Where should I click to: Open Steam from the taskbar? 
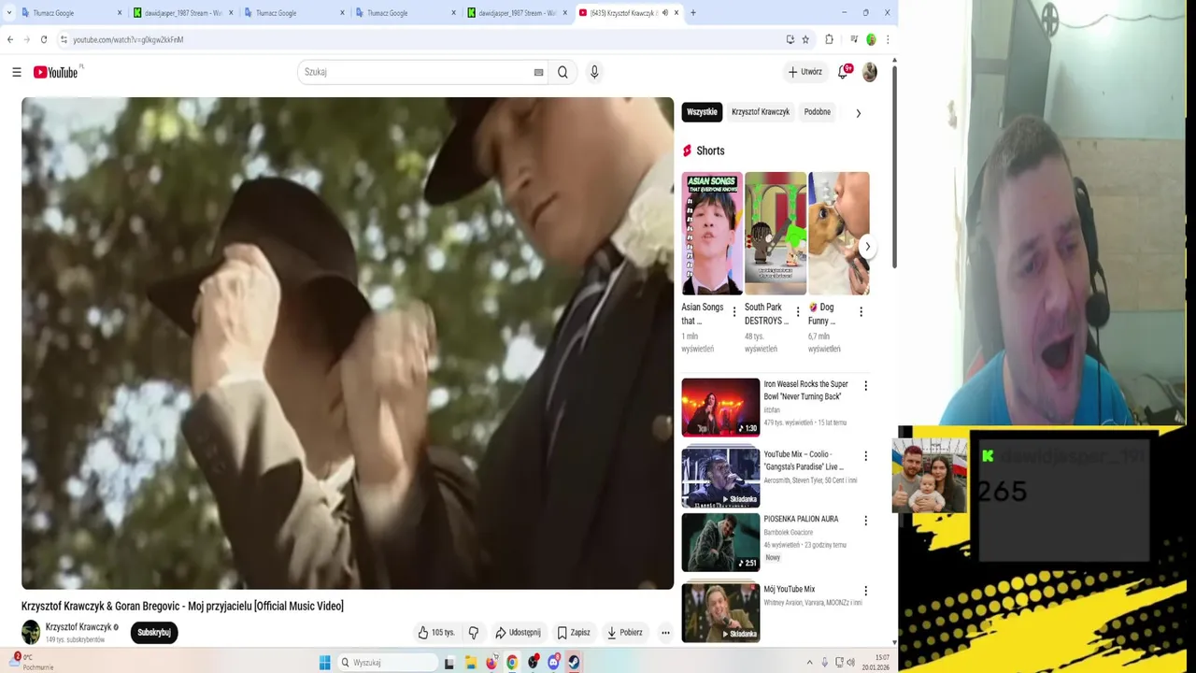point(574,663)
